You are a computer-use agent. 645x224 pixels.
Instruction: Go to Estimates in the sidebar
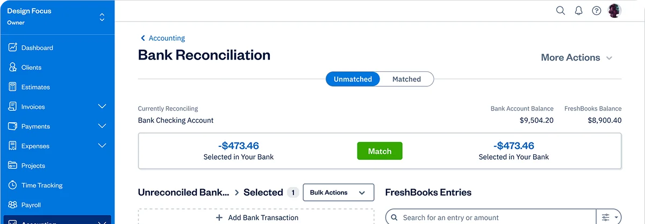(x=35, y=87)
